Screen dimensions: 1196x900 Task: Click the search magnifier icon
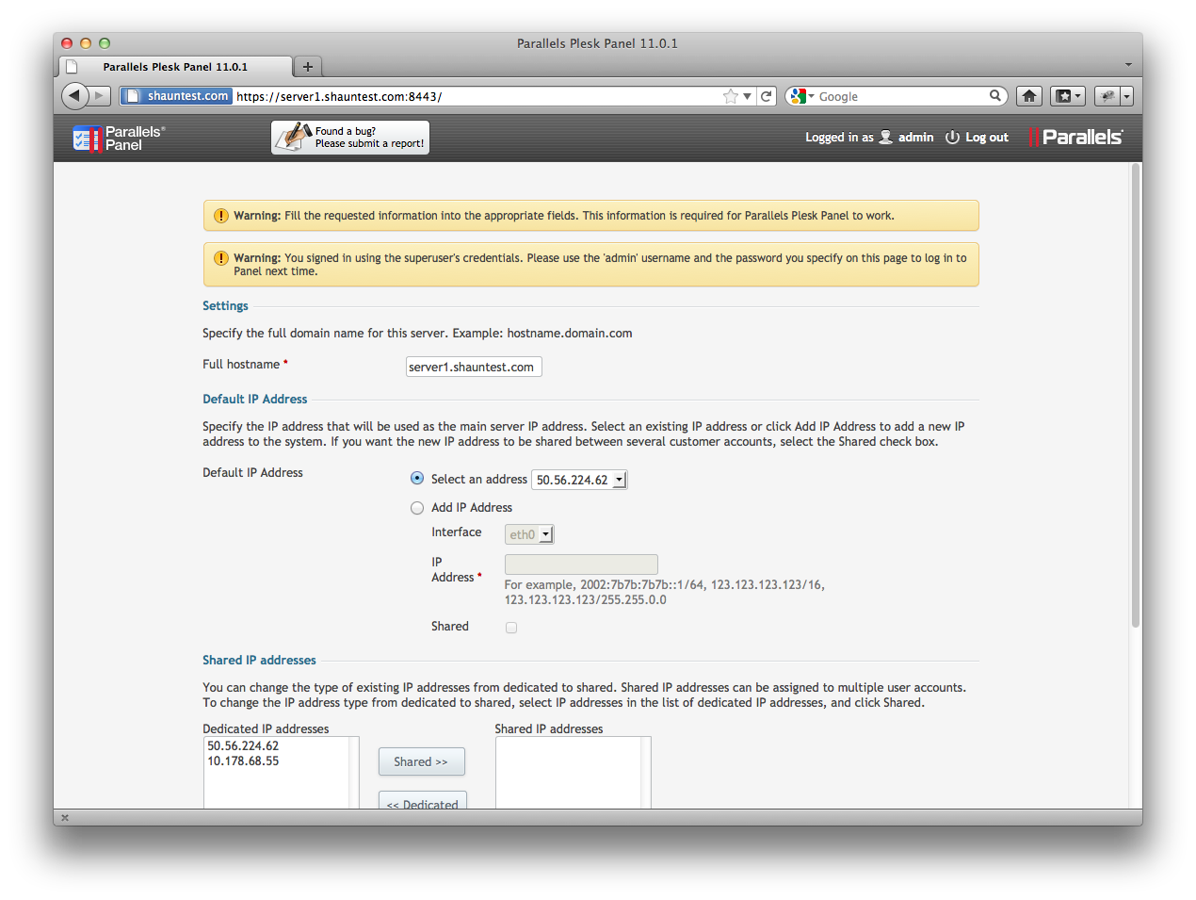point(994,96)
